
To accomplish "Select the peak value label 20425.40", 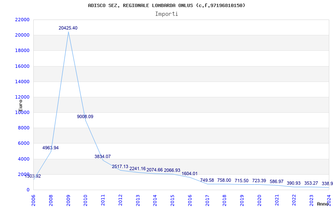I will 68,28.
